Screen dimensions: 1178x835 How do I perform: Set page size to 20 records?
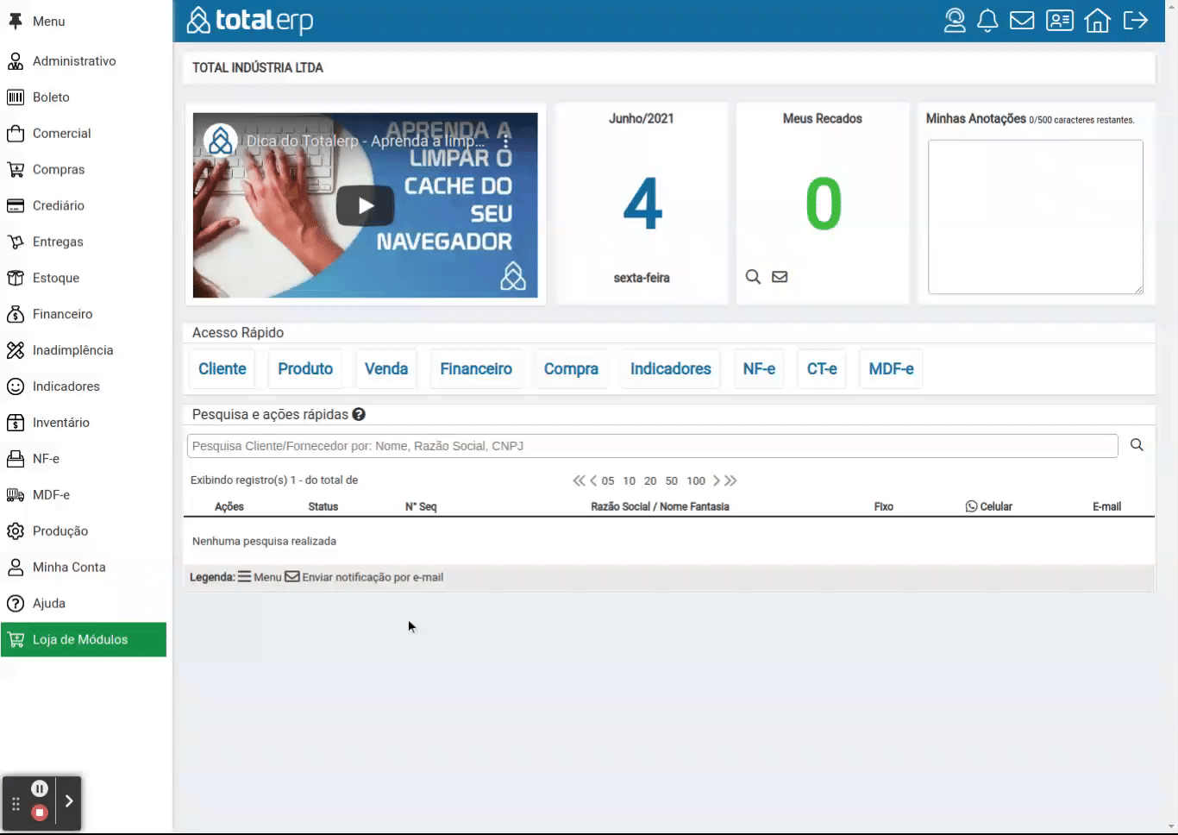pyautogui.click(x=650, y=481)
